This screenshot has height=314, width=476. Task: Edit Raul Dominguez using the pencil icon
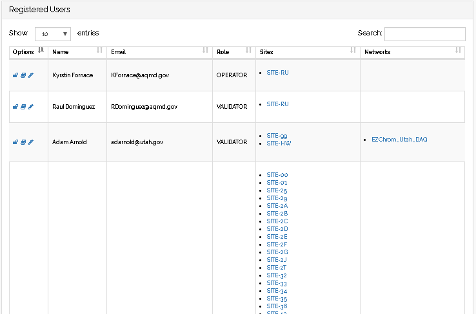pyautogui.click(x=30, y=107)
